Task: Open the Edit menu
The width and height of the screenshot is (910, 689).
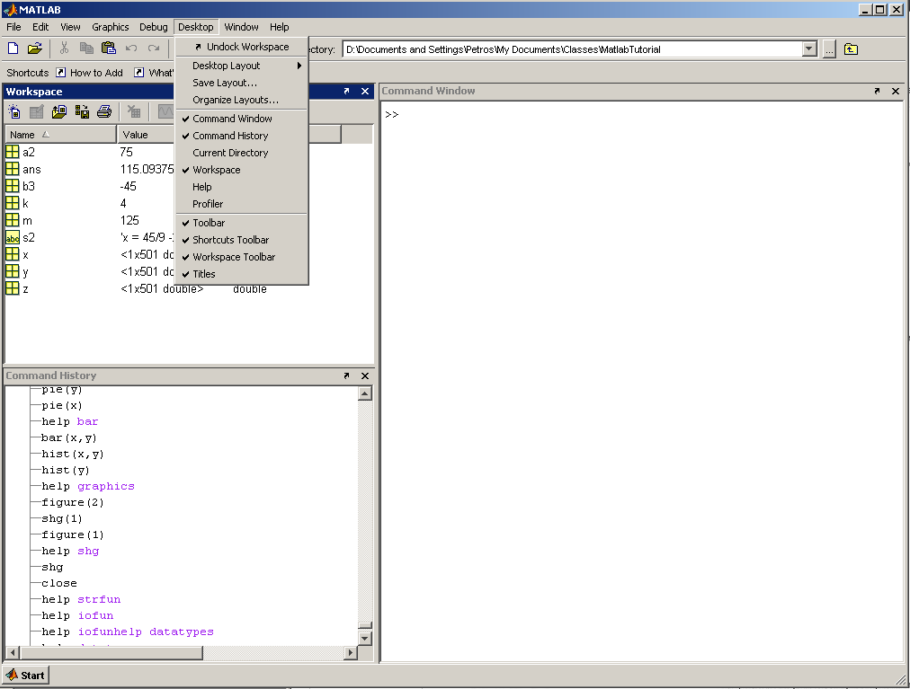Action: click(x=40, y=27)
